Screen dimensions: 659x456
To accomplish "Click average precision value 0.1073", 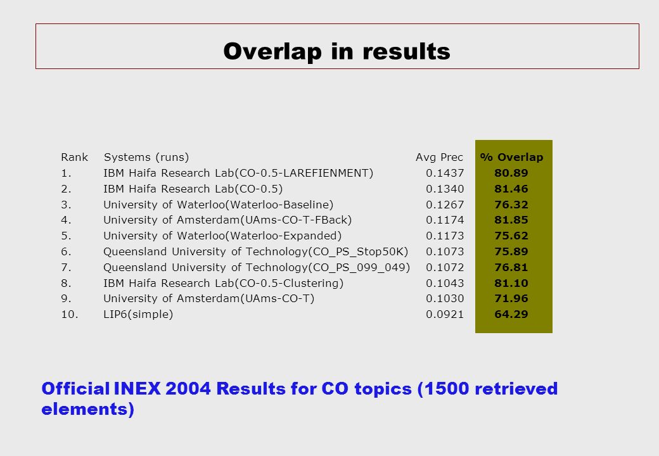I will click(x=445, y=251).
